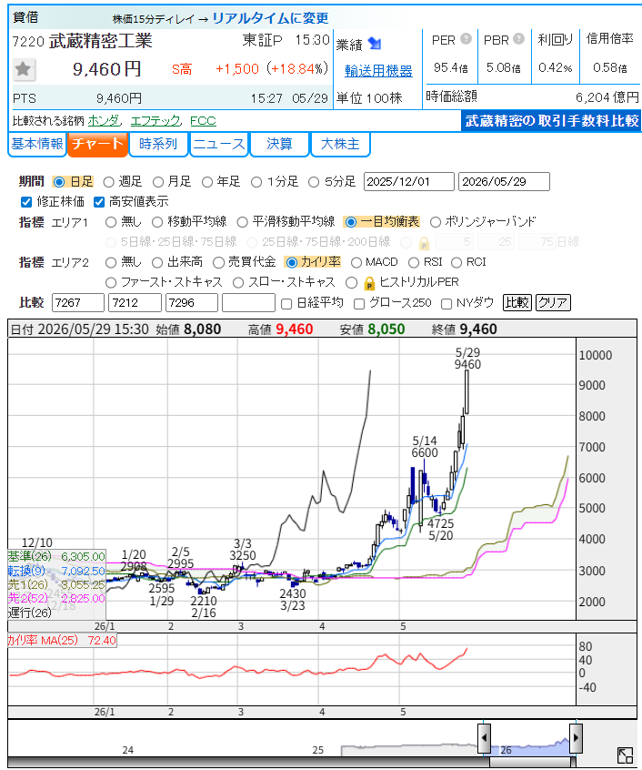Select 1分足 period radio button
This screenshot has height=770, width=642.
coord(256,182)
